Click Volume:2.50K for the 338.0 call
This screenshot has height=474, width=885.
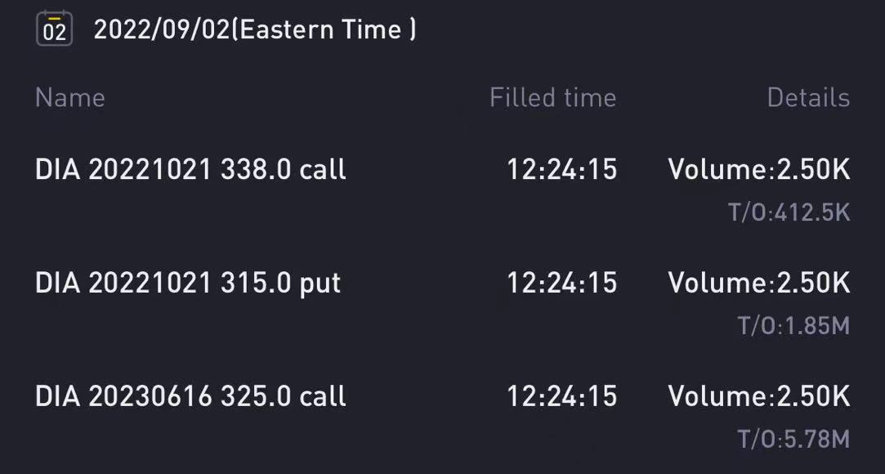pyautogui.click(x=758, y=170)
